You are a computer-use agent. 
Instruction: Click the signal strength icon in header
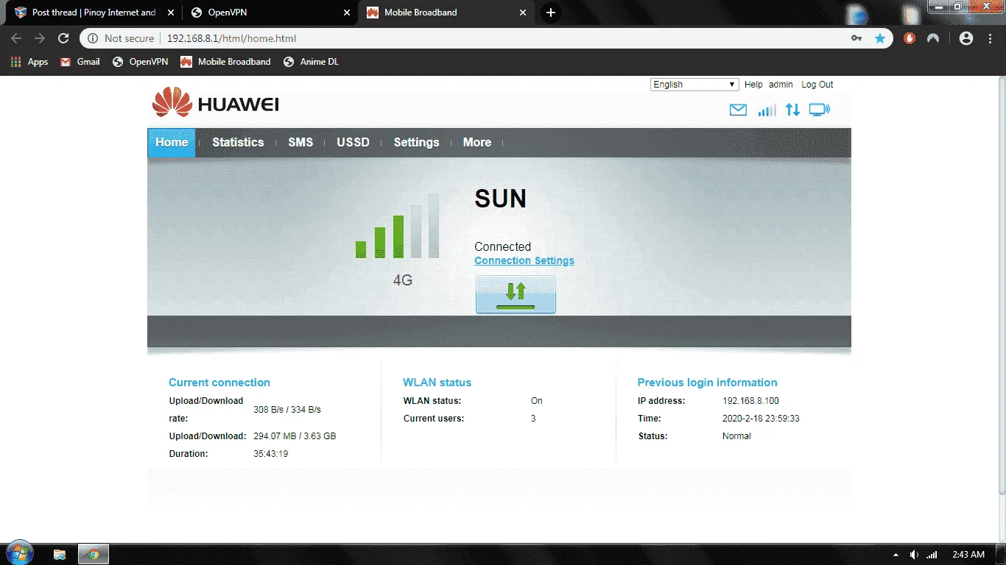click(767, 110)
